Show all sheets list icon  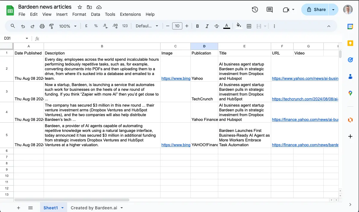pos(30,208)
